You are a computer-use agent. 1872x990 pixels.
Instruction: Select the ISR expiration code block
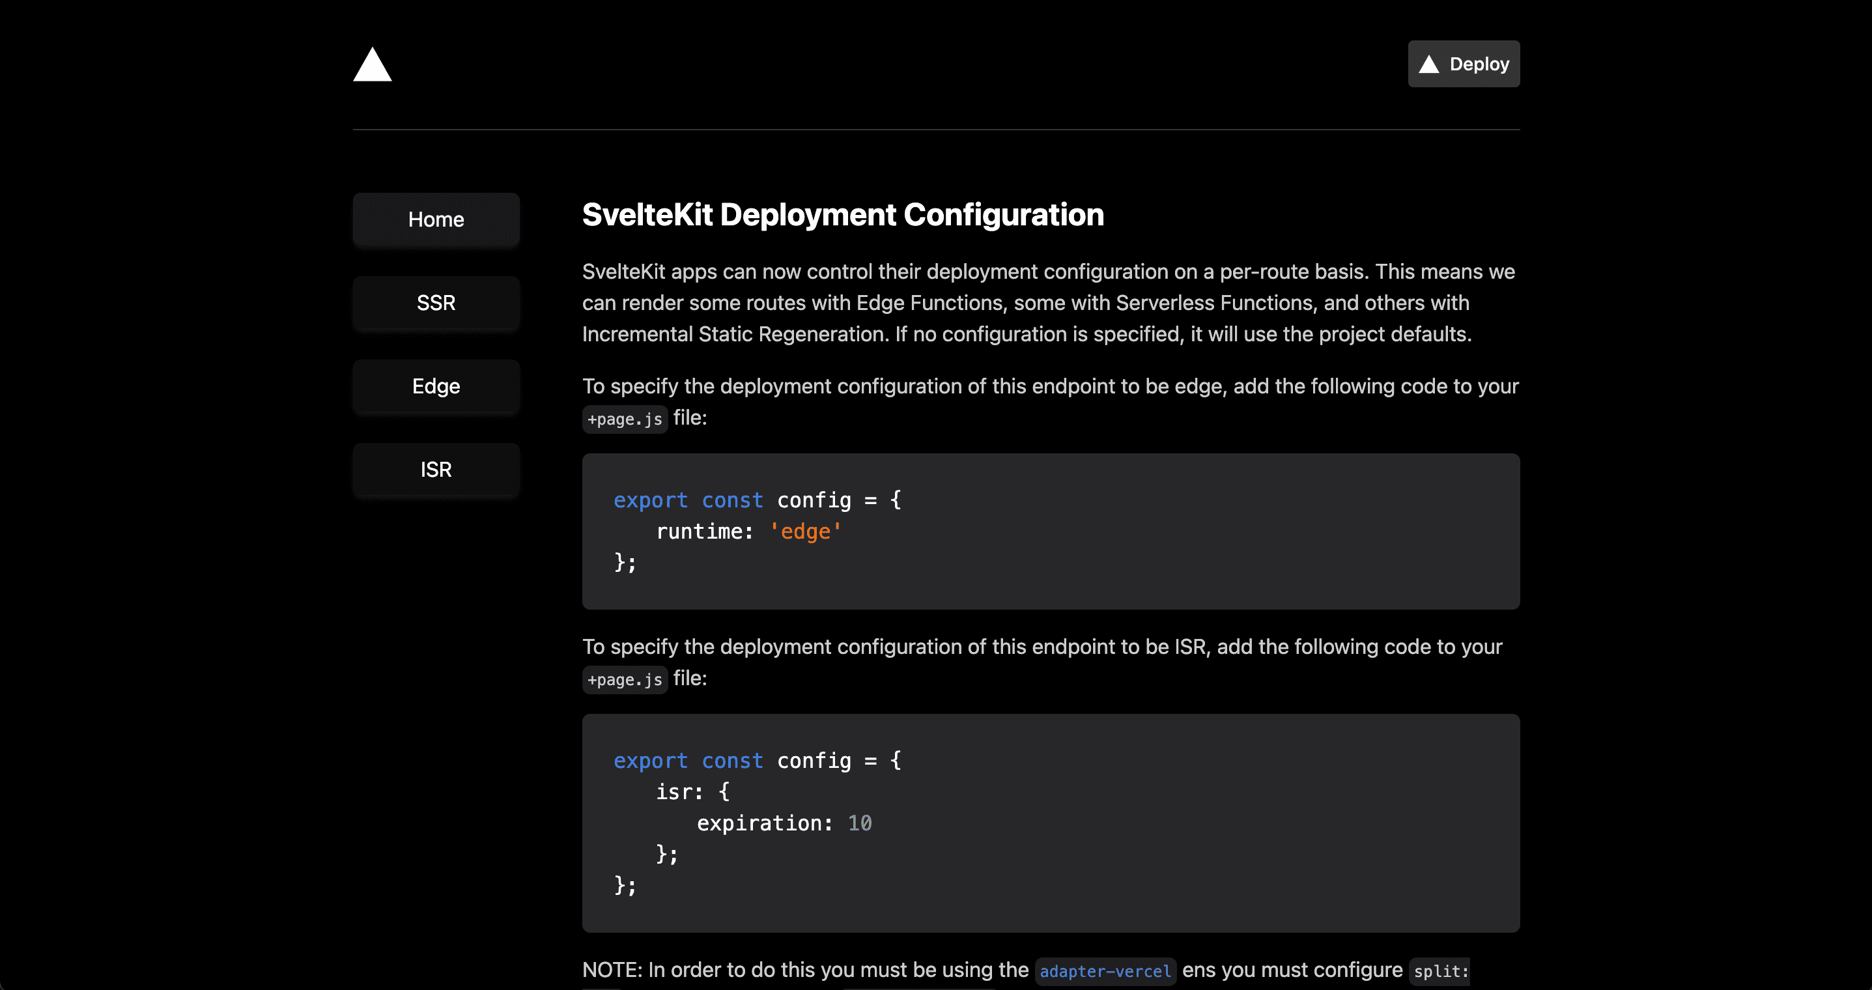(1050, 823)
